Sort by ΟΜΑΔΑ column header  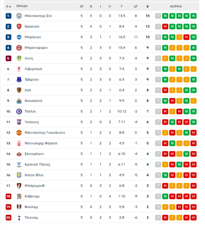pyautogui.click(x=22, y=6)
